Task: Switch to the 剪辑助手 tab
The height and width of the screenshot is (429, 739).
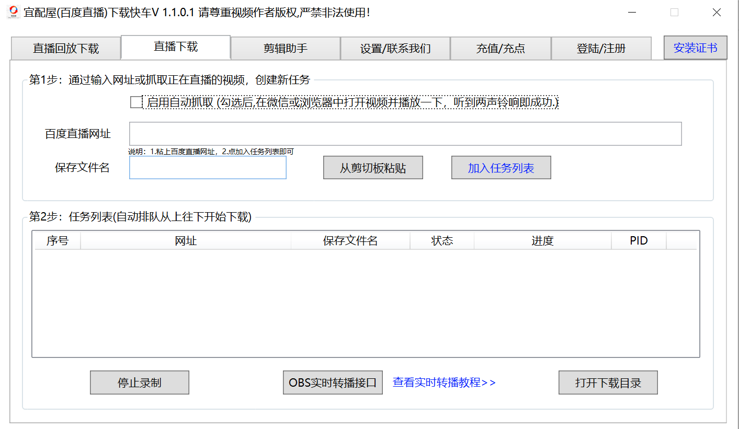Action: (x=286, y=49)
